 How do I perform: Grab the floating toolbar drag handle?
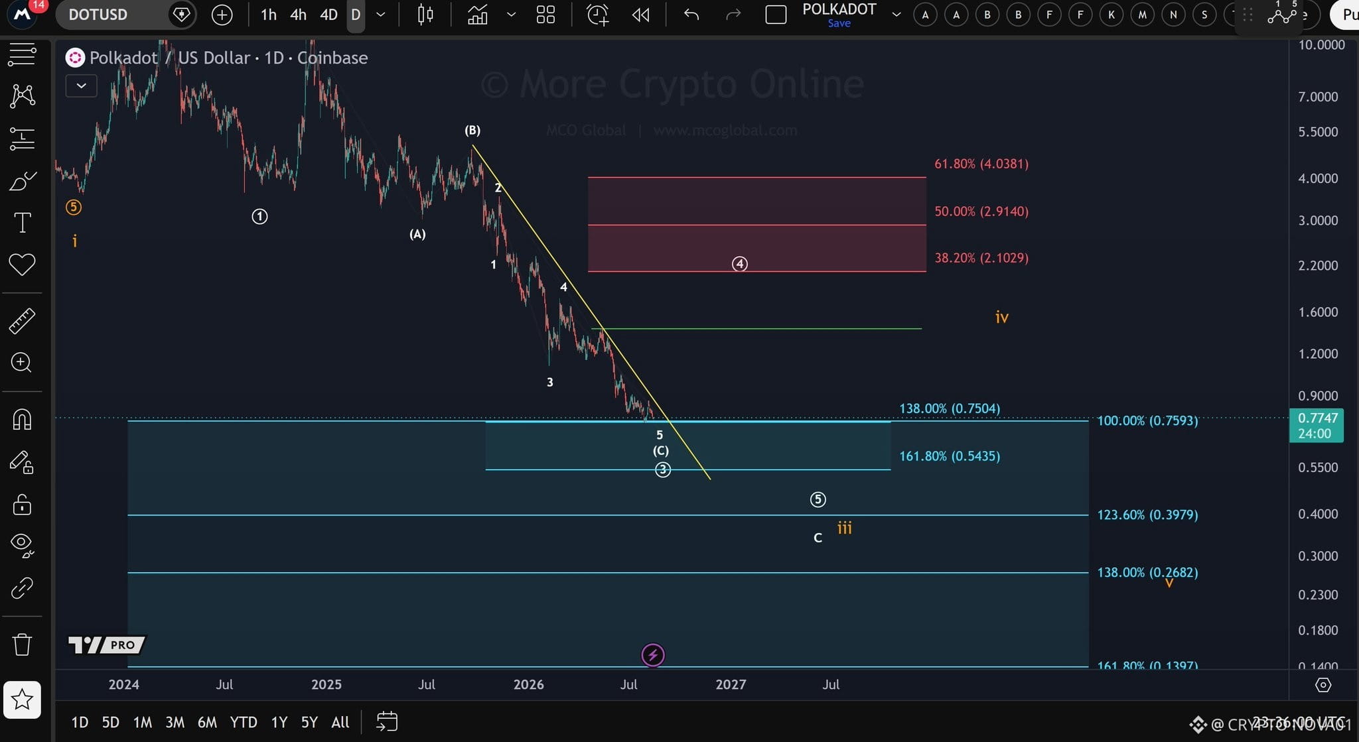point(1248,15)
